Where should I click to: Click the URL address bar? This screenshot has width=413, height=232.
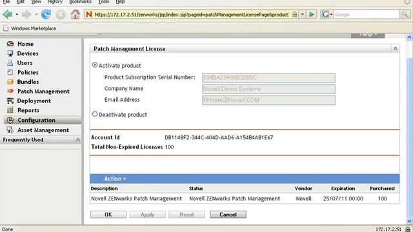click(192, 14)
